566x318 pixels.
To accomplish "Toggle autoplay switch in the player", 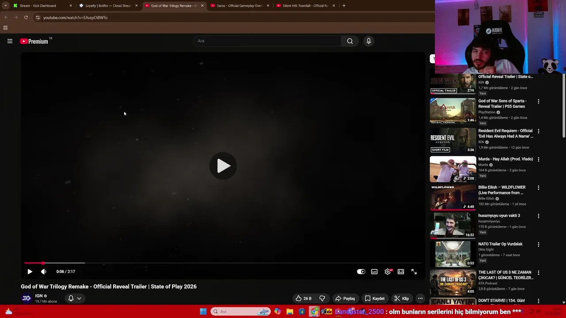I will click(x=361, y=272).
